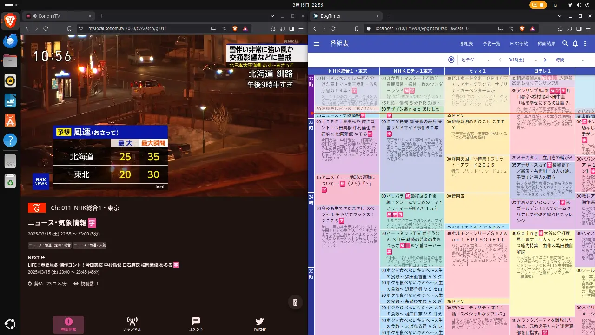Toggle Brave Shields in the KonomiTV window
This screenshot has width=595, height=335.
click(235, 28)
